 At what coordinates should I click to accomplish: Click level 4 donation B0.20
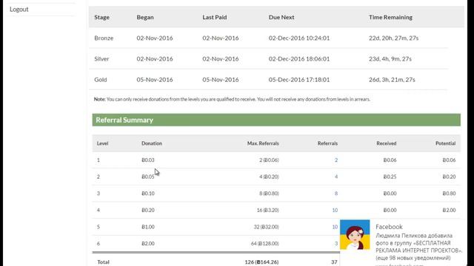[148, 210]
